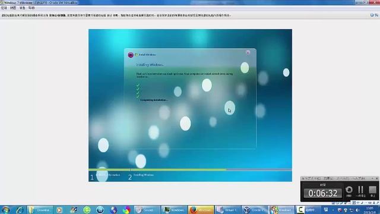The height and width of the screenshot is (214, 380).
Task: Click the 'Completing installation...' step text
Action: (154, 100)
